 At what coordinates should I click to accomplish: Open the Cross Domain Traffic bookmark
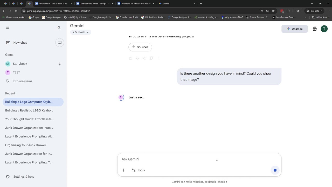(x=127, y=17)
